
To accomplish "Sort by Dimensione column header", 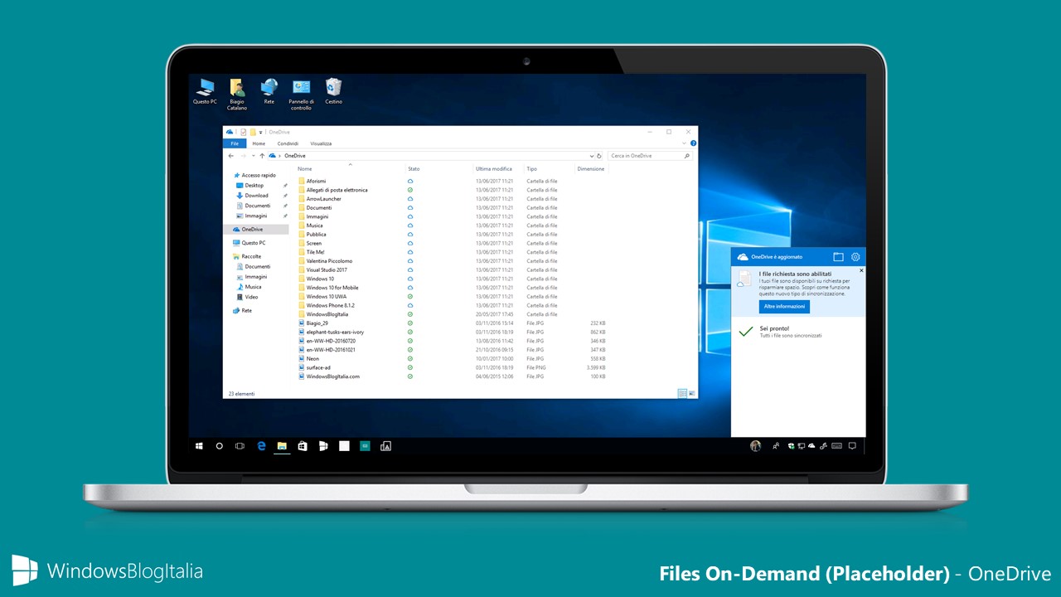I will coord(591,168).
